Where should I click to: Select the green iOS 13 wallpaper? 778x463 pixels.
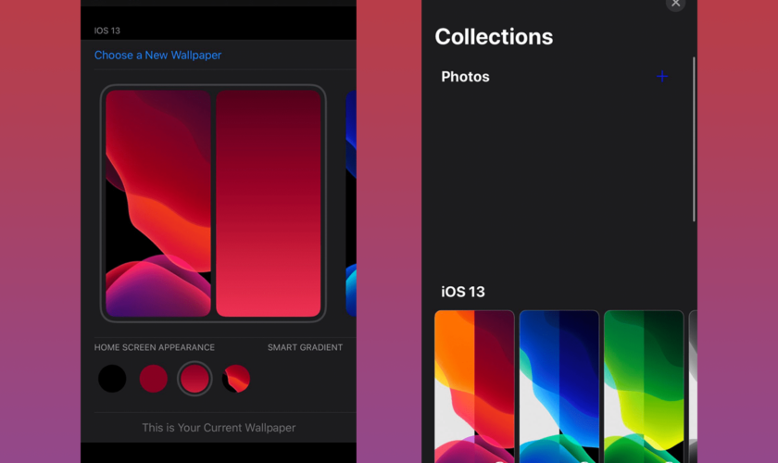point(644,386)
